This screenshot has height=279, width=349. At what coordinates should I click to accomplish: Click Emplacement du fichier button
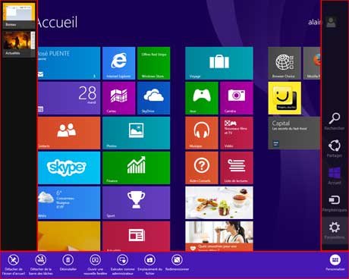click(150, 265)
